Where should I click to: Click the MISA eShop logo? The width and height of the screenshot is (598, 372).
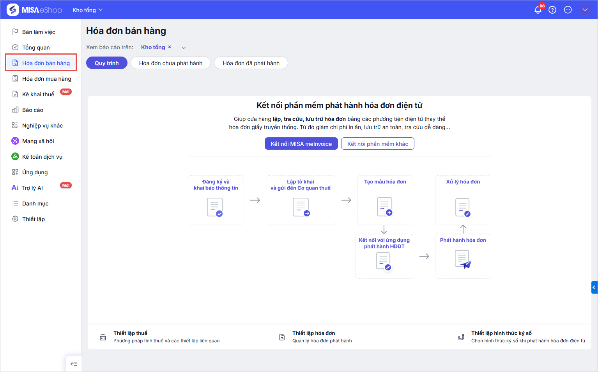point(35,10)
